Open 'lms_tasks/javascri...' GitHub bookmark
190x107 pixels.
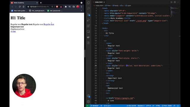[37, 11]
